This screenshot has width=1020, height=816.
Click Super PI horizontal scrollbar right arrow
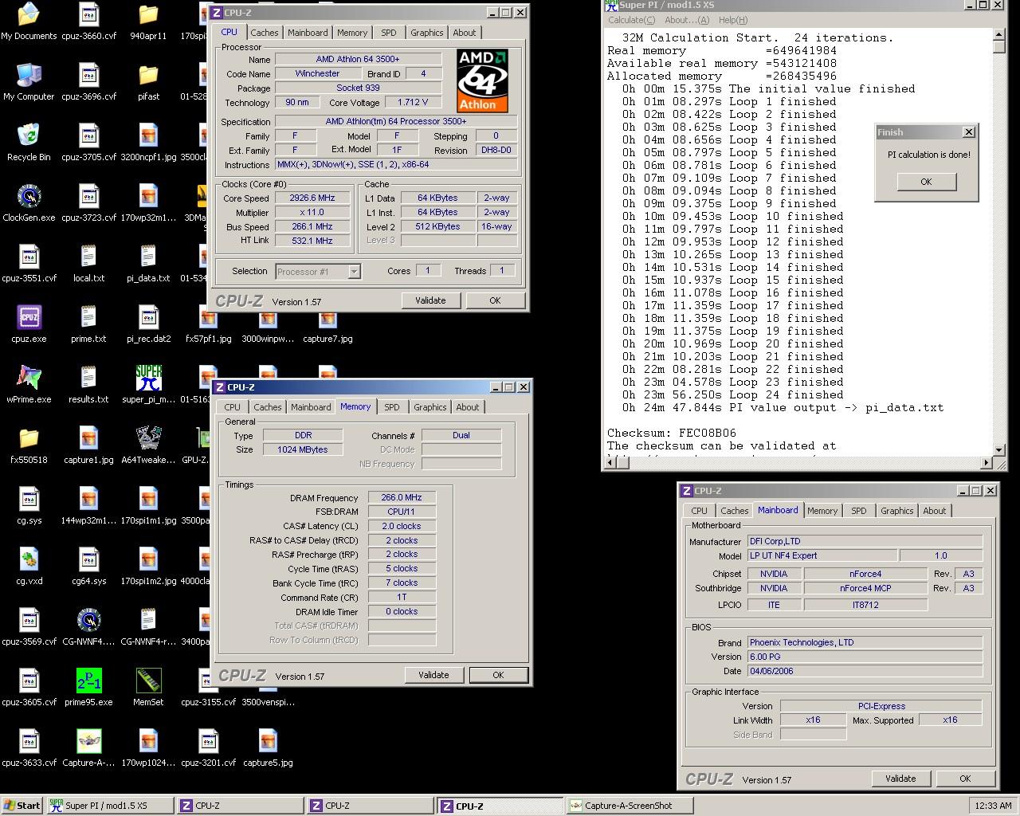tap(987, 463)
